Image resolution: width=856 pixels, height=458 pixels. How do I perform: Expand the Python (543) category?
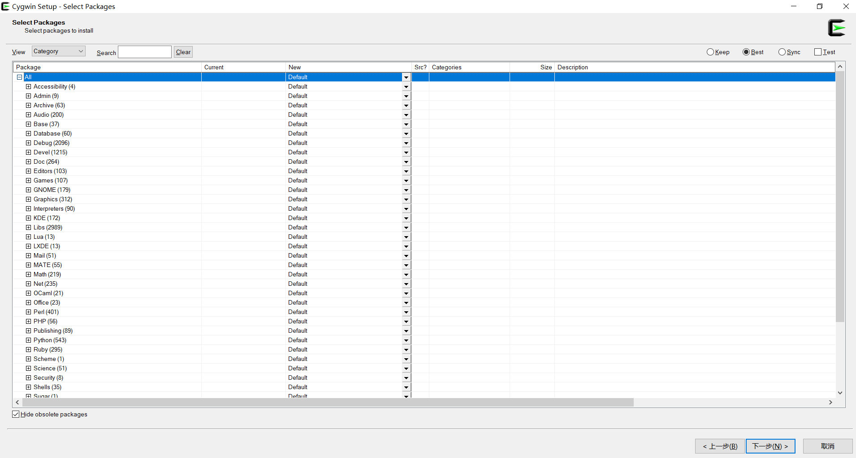click(x=29, y=340)
